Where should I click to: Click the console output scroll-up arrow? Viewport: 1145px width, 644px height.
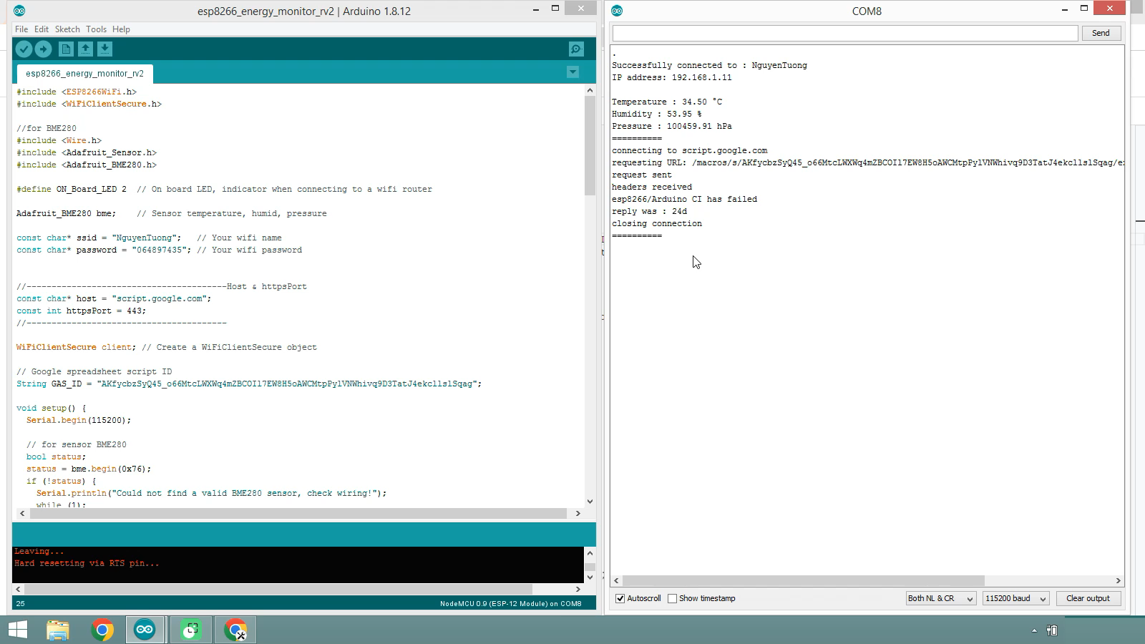click(x=590, y=552)
